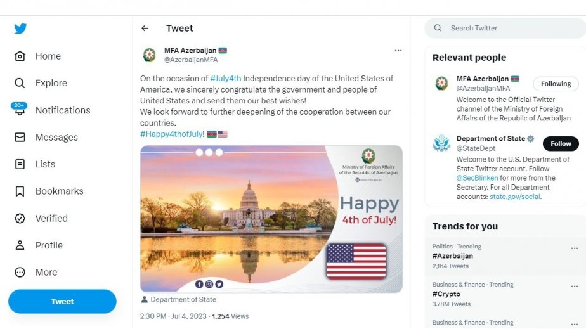Open the Bookmarks icon in sidebar

pos(20,191)
